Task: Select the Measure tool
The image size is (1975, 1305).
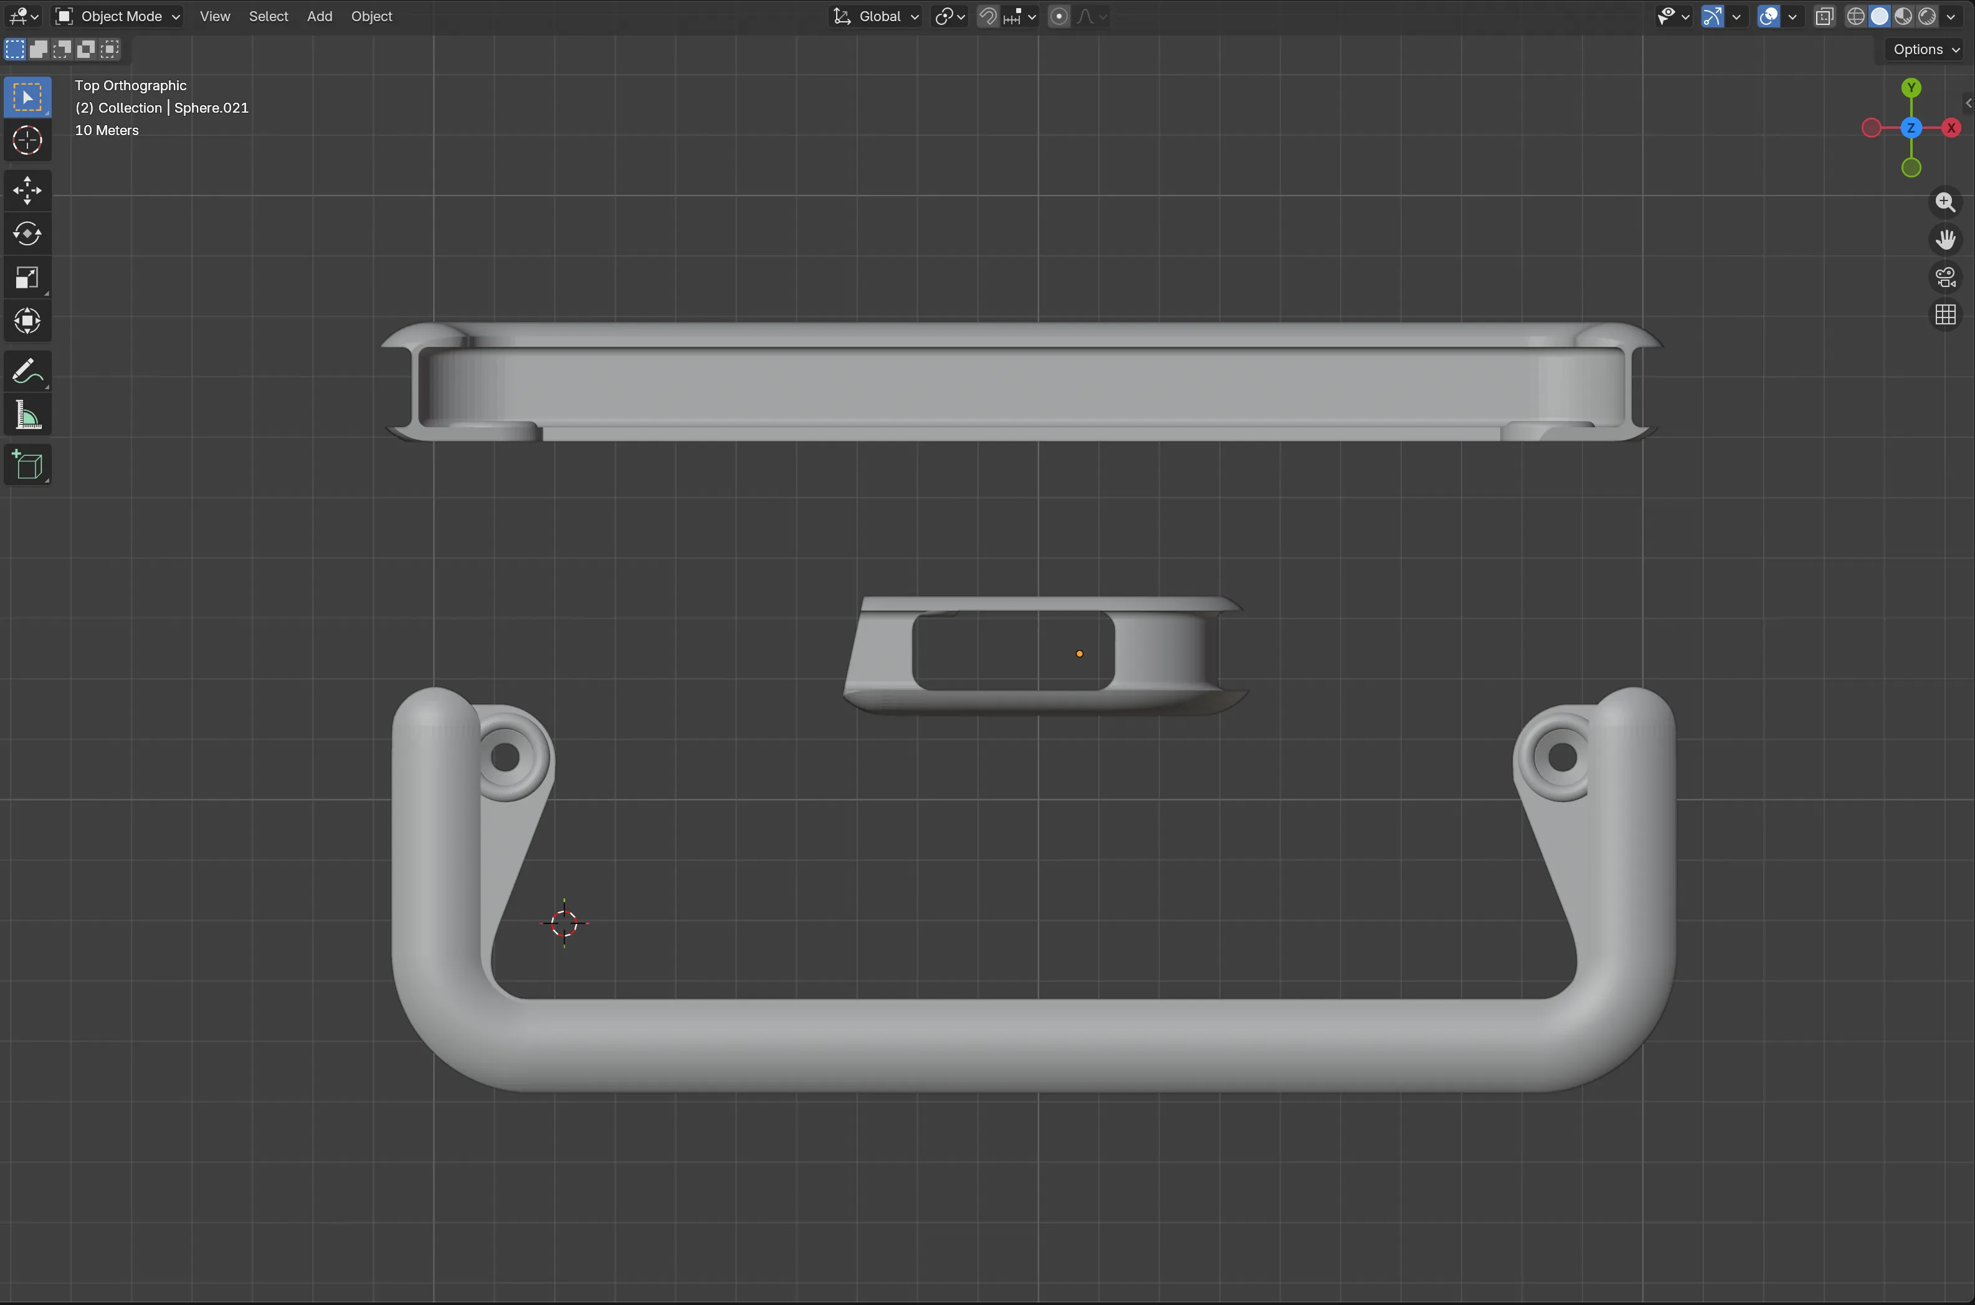Action: click(27, 415)
